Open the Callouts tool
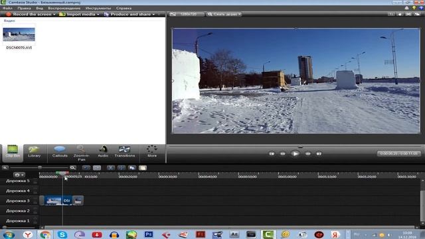This screenshot has height=239, width=425. point(60,152)
